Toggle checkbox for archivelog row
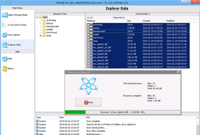 coord(88,25)
